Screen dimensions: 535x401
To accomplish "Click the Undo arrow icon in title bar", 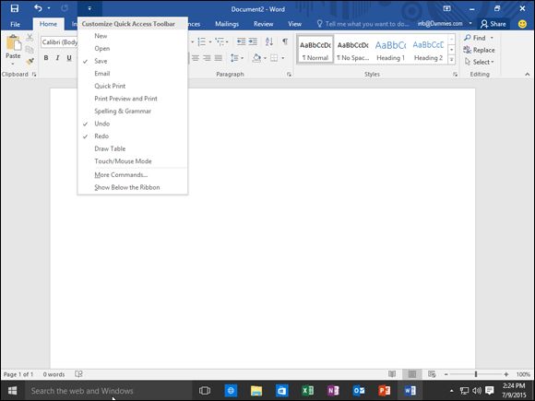I will 38,8.
